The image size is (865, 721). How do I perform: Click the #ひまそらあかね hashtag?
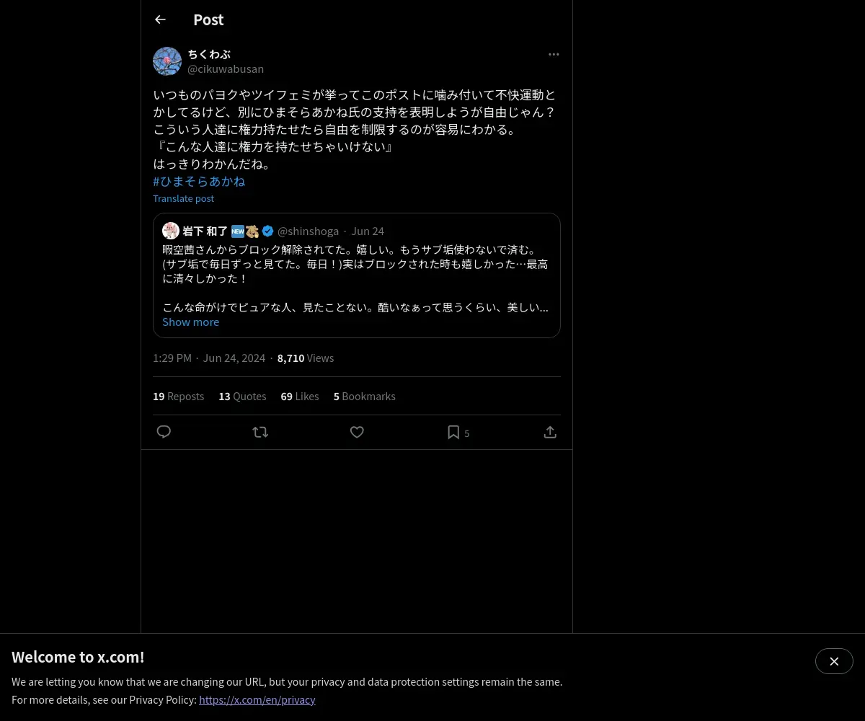pyautogui.click(x=199, y=182)
